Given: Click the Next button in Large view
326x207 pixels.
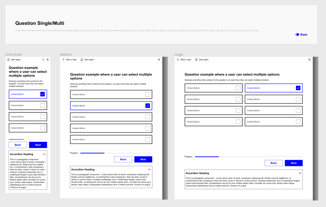Looking at the screenshot, I should (x=294, y=163).
